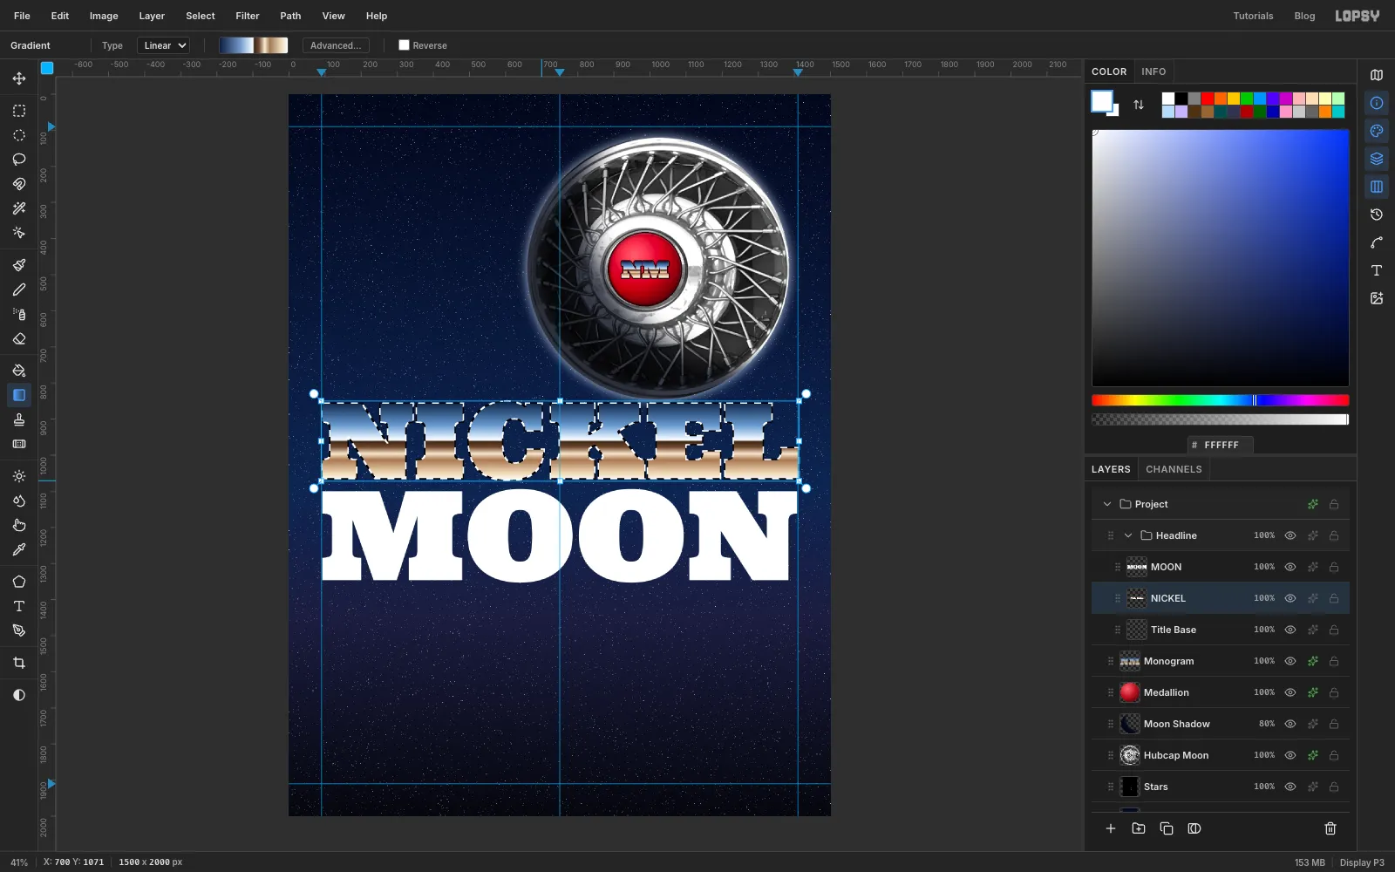
Task: Hide the Moon Shadow layer
Action: 1290,724
